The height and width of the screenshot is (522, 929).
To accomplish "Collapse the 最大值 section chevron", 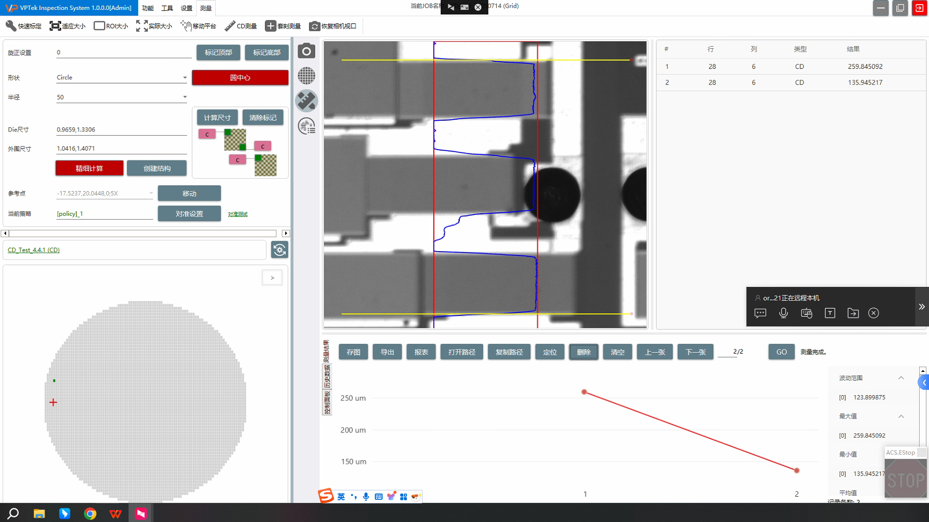I will click(x=901, y=416).
